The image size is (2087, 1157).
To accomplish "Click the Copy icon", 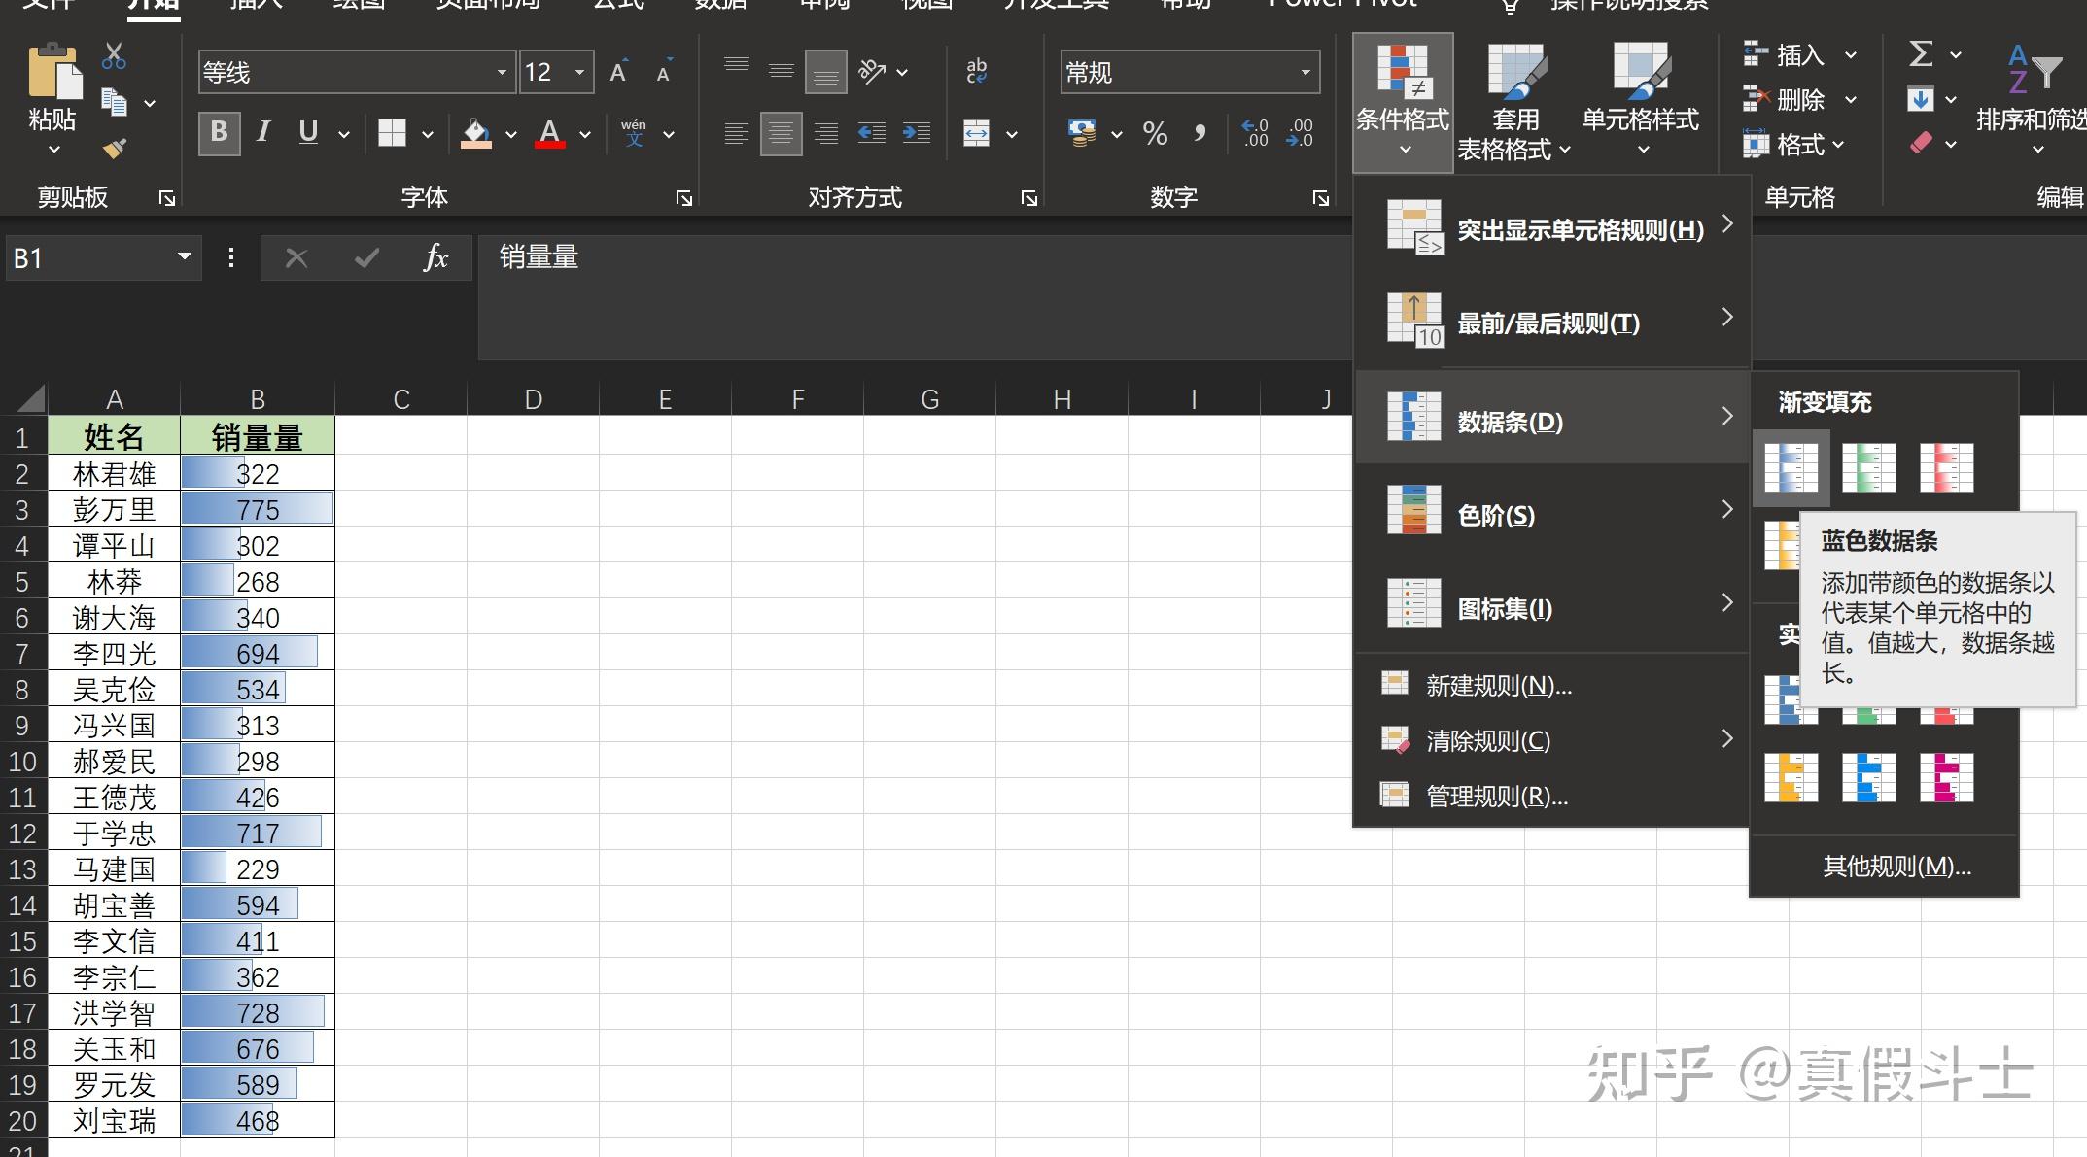I will [114, 102].
